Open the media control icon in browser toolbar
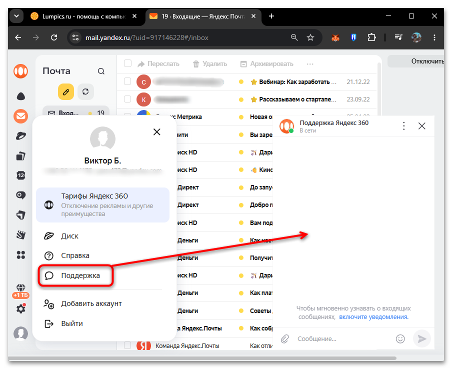The width and height of the screenshot is (452, 369). tap(398, 37)
